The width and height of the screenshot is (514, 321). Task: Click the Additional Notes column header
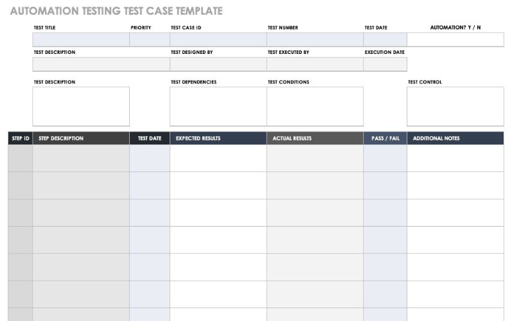click(455, 139)
